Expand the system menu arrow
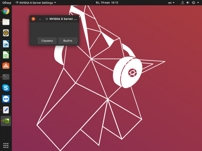This screenshot has height=151, width=202. (x=198, y=3)
